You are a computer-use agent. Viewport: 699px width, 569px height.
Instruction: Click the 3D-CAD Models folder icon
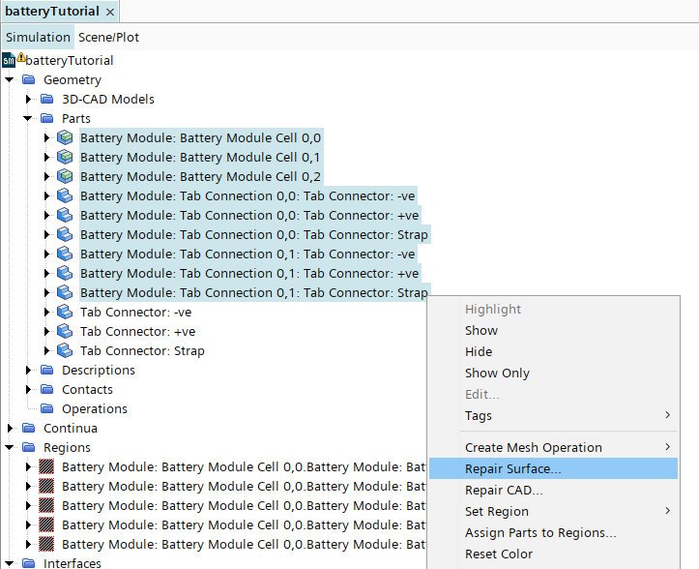click(x=46, y=99)
